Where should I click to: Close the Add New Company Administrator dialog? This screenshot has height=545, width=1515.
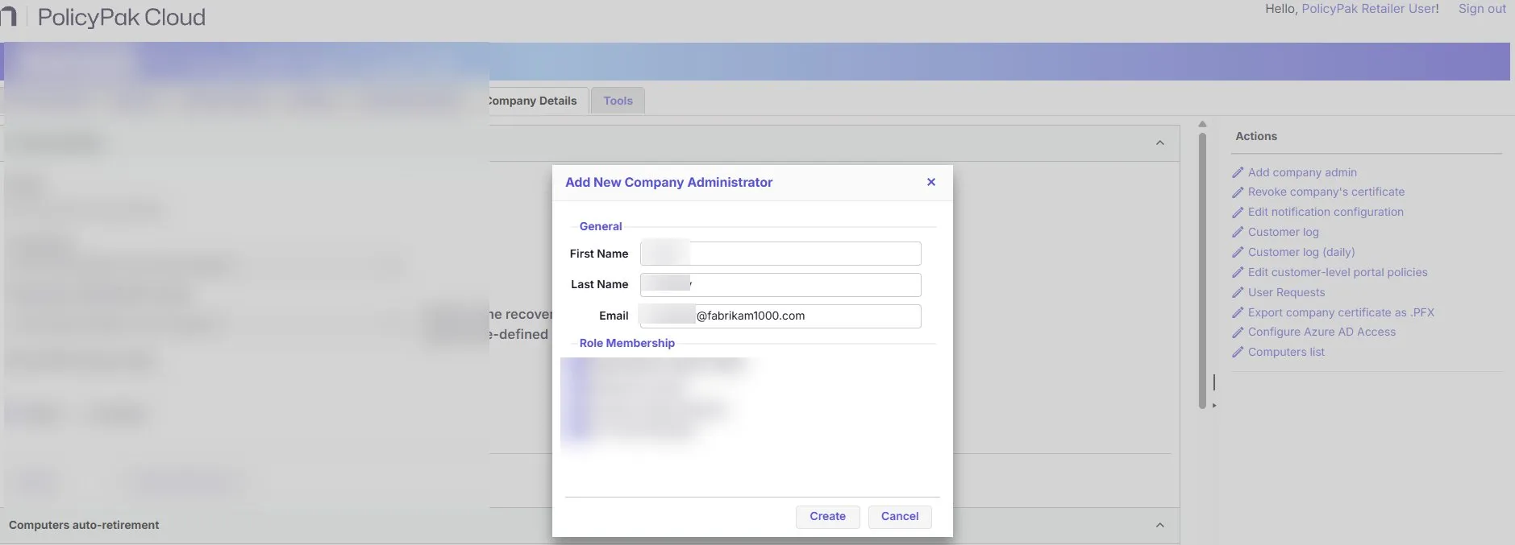click(931, 182)
